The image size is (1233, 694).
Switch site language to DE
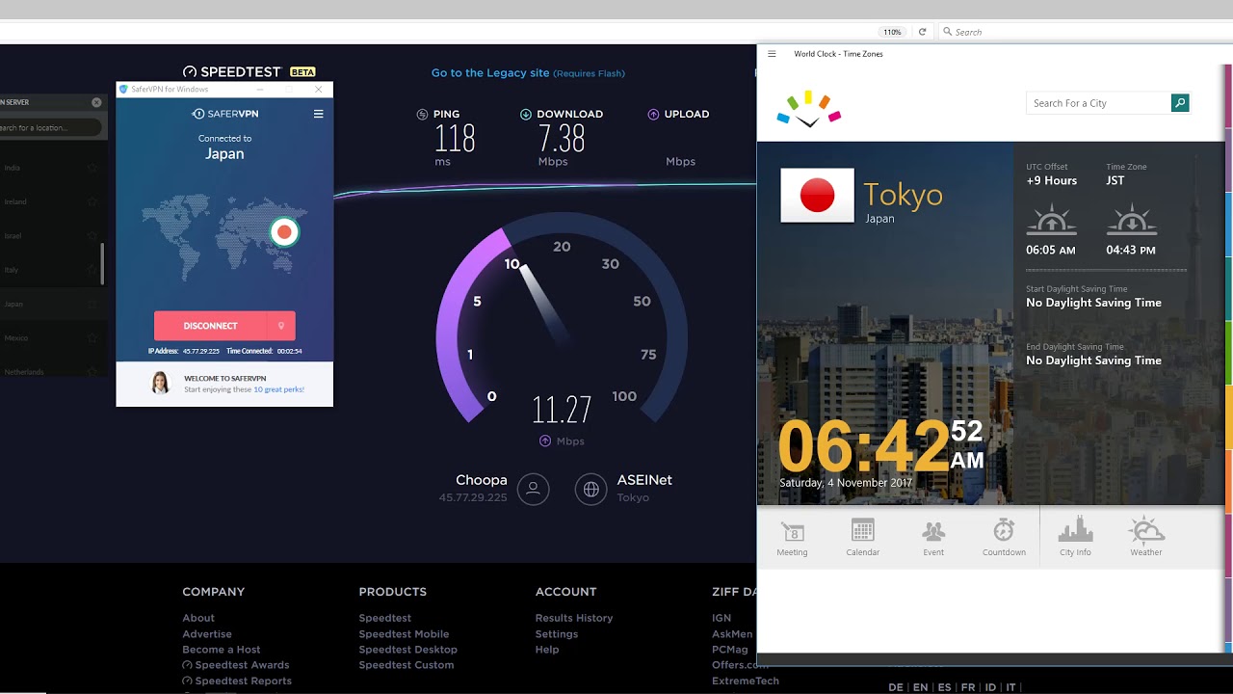pos(896,687)
